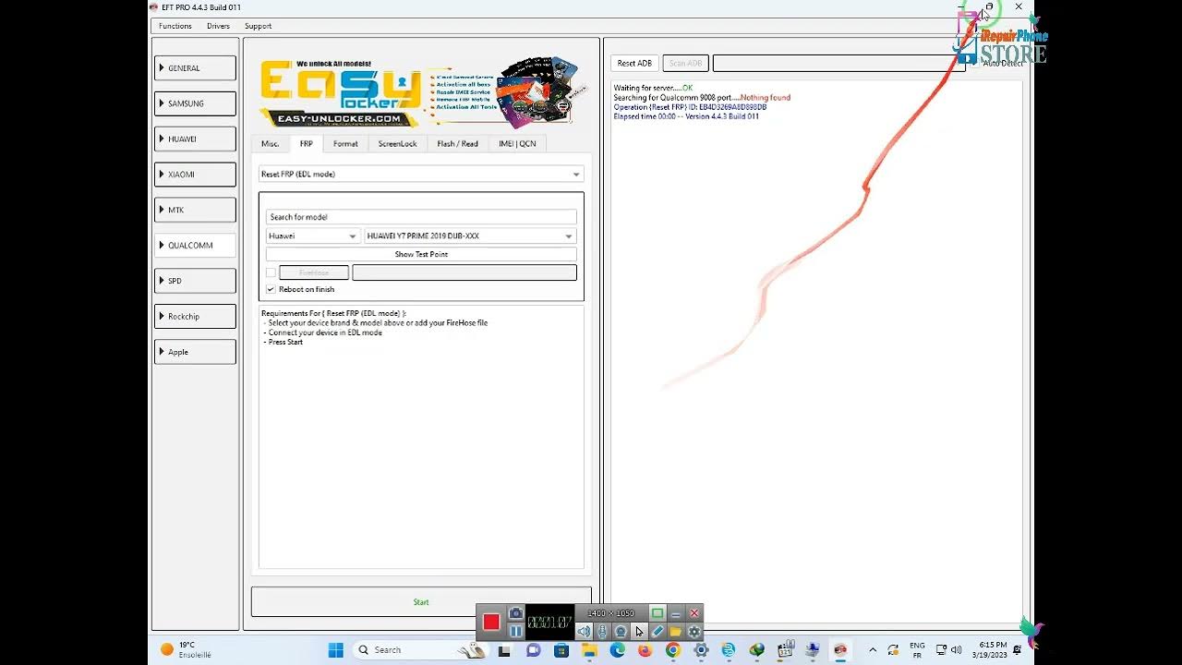Take a snapshot with the recorder camera icon
The image size is (1182, 665).
[516, 613]
